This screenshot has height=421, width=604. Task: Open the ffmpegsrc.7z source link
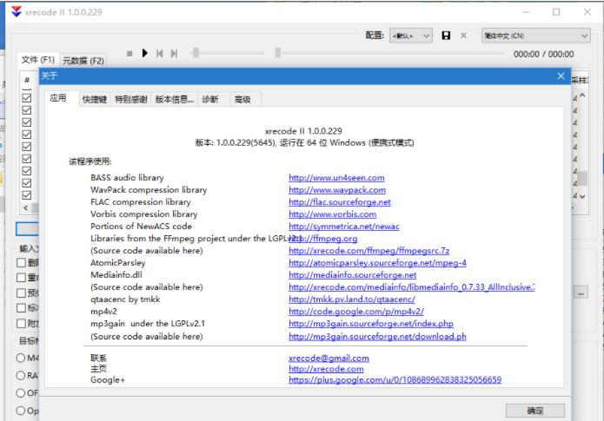click(368, 251)
